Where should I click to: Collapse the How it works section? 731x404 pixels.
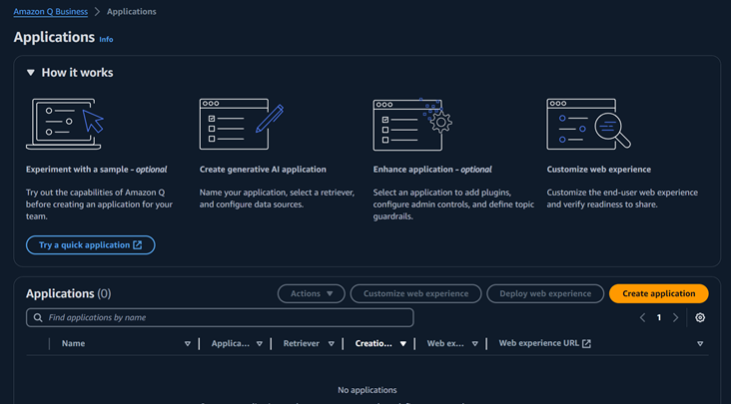pos(31,73)
